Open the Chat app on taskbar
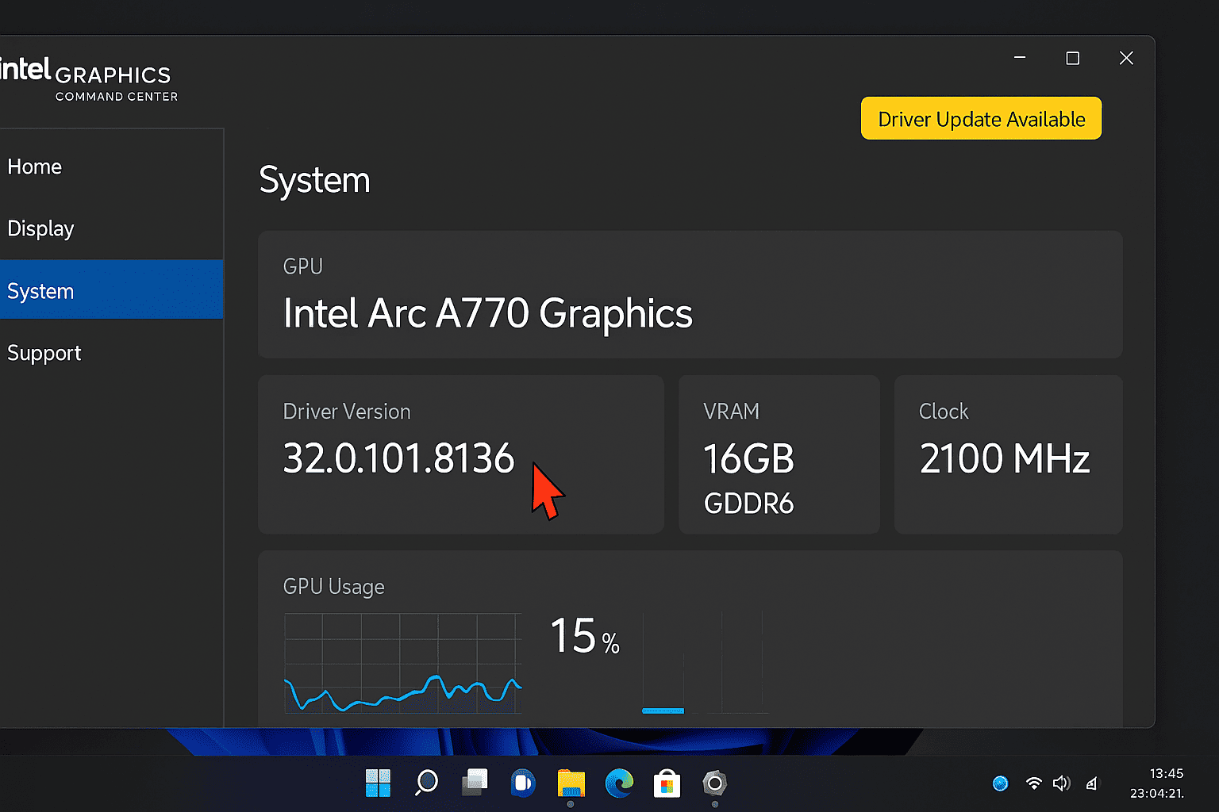This screenshot has height=812, width=1219. (523, 783)
